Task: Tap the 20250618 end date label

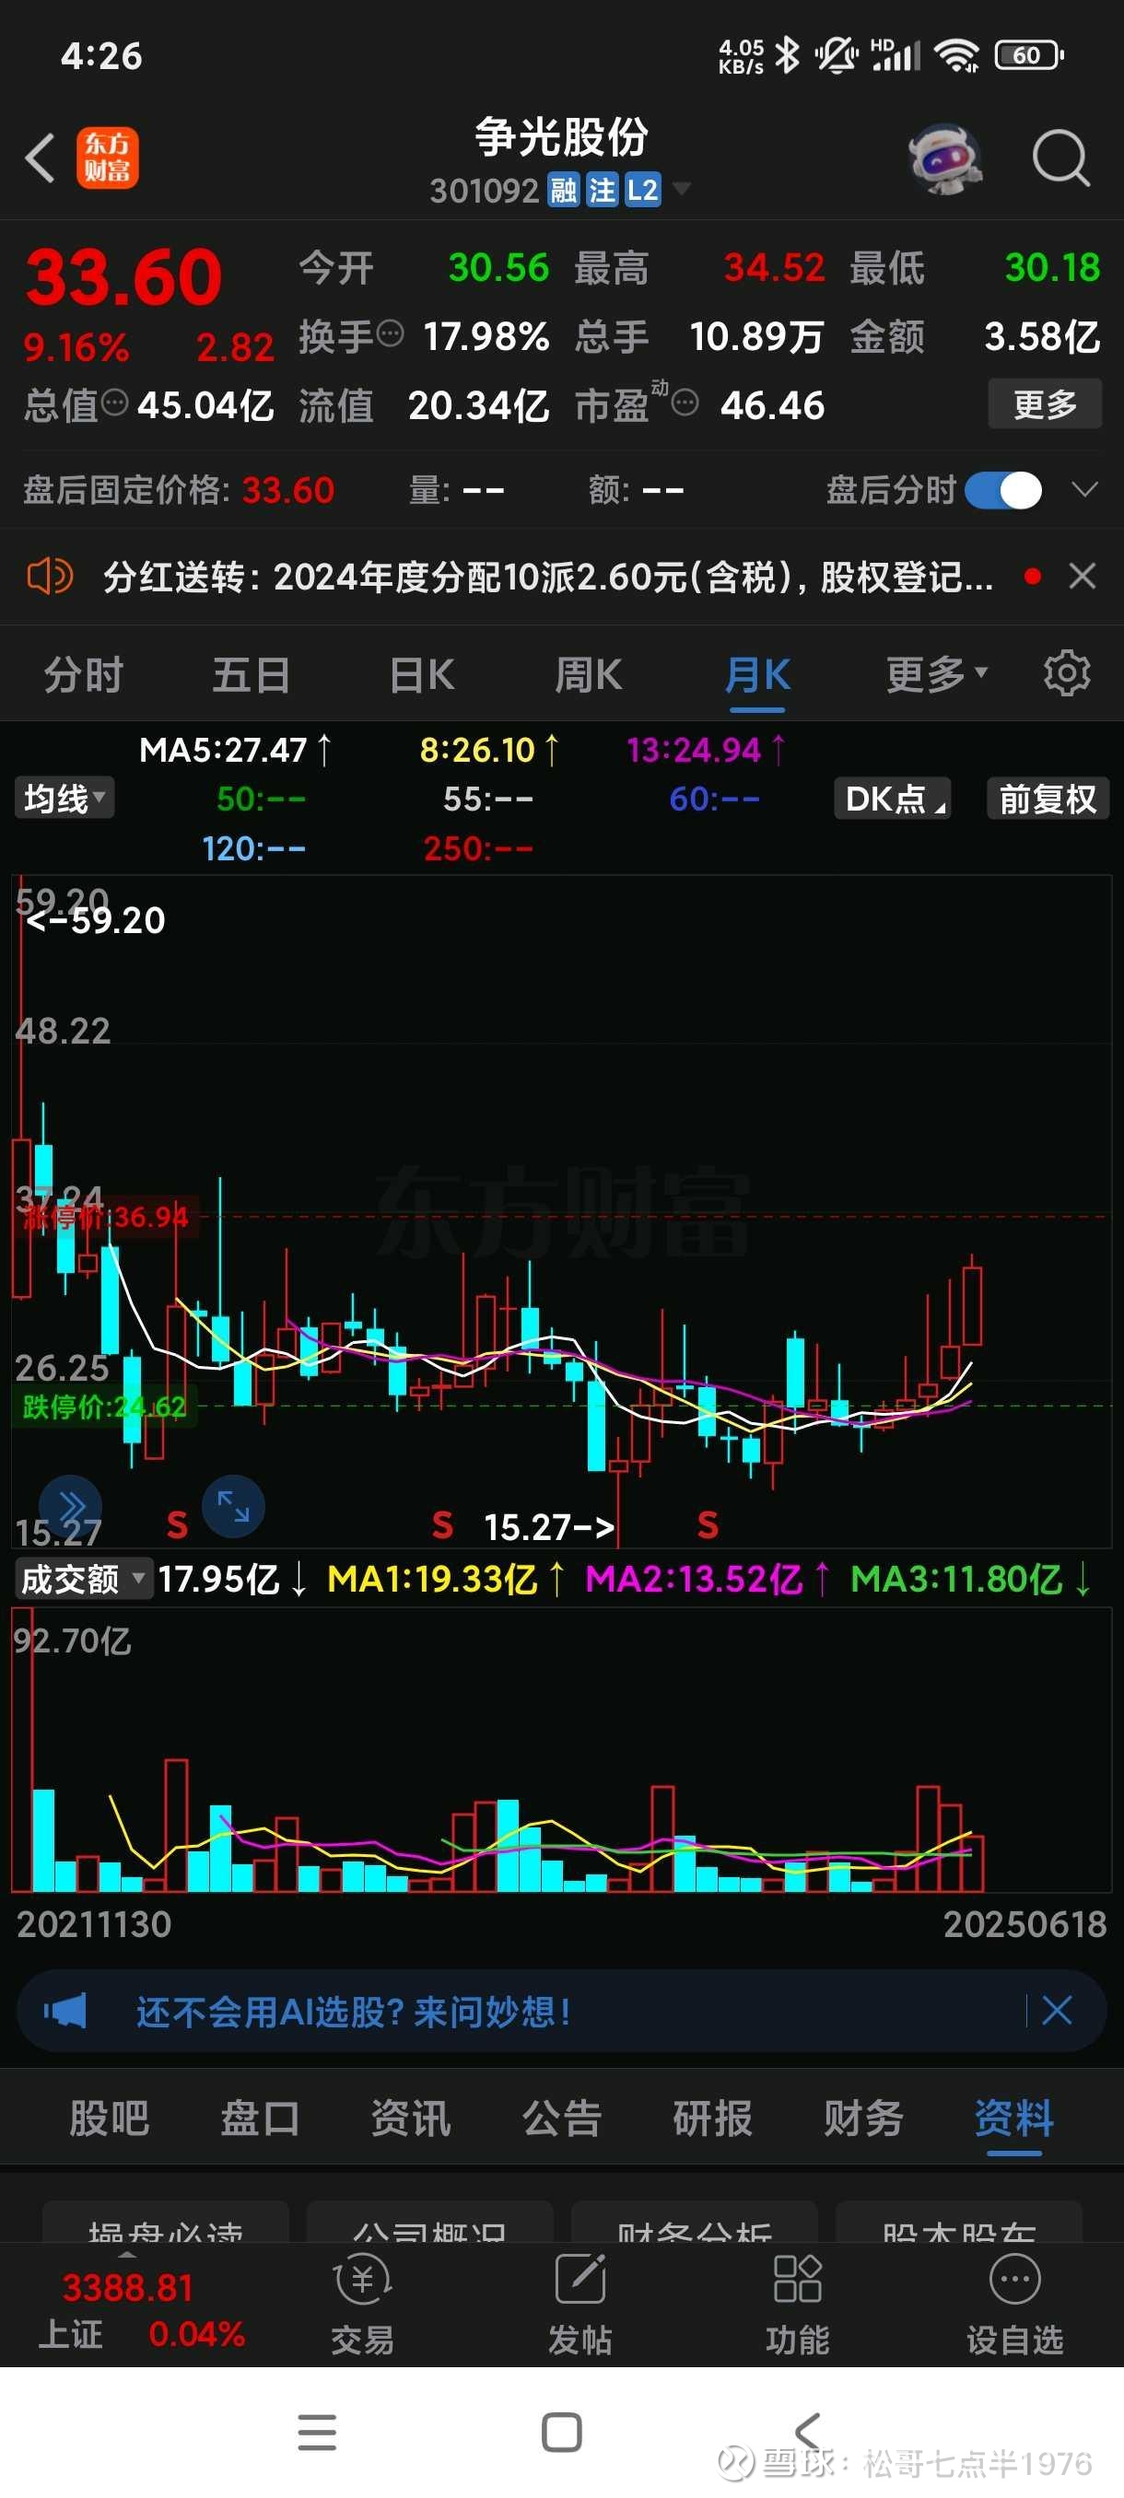Action: coord(1025,1924)
